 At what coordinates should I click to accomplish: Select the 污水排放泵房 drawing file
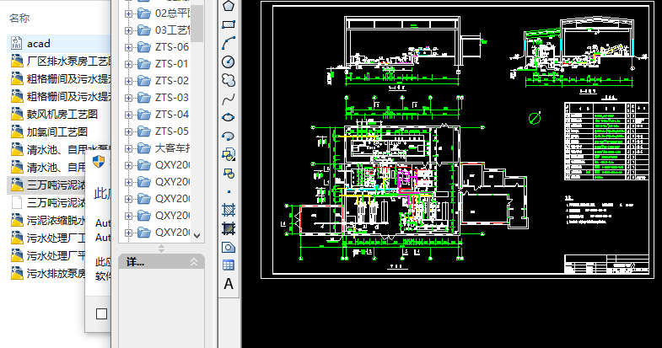[x=46, y=273]
